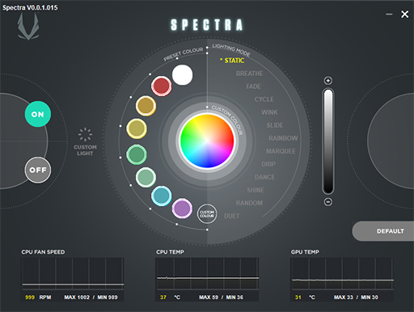Minimize the Spectra window
Screen dimensions: 414x312
click(x=389, y=15)
